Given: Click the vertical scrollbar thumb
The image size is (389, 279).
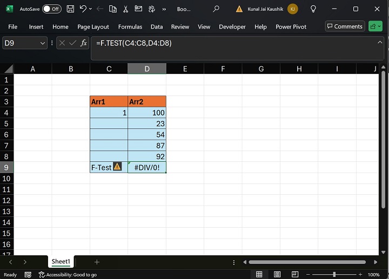Looking at the screenshot, I should pos(383,140).
